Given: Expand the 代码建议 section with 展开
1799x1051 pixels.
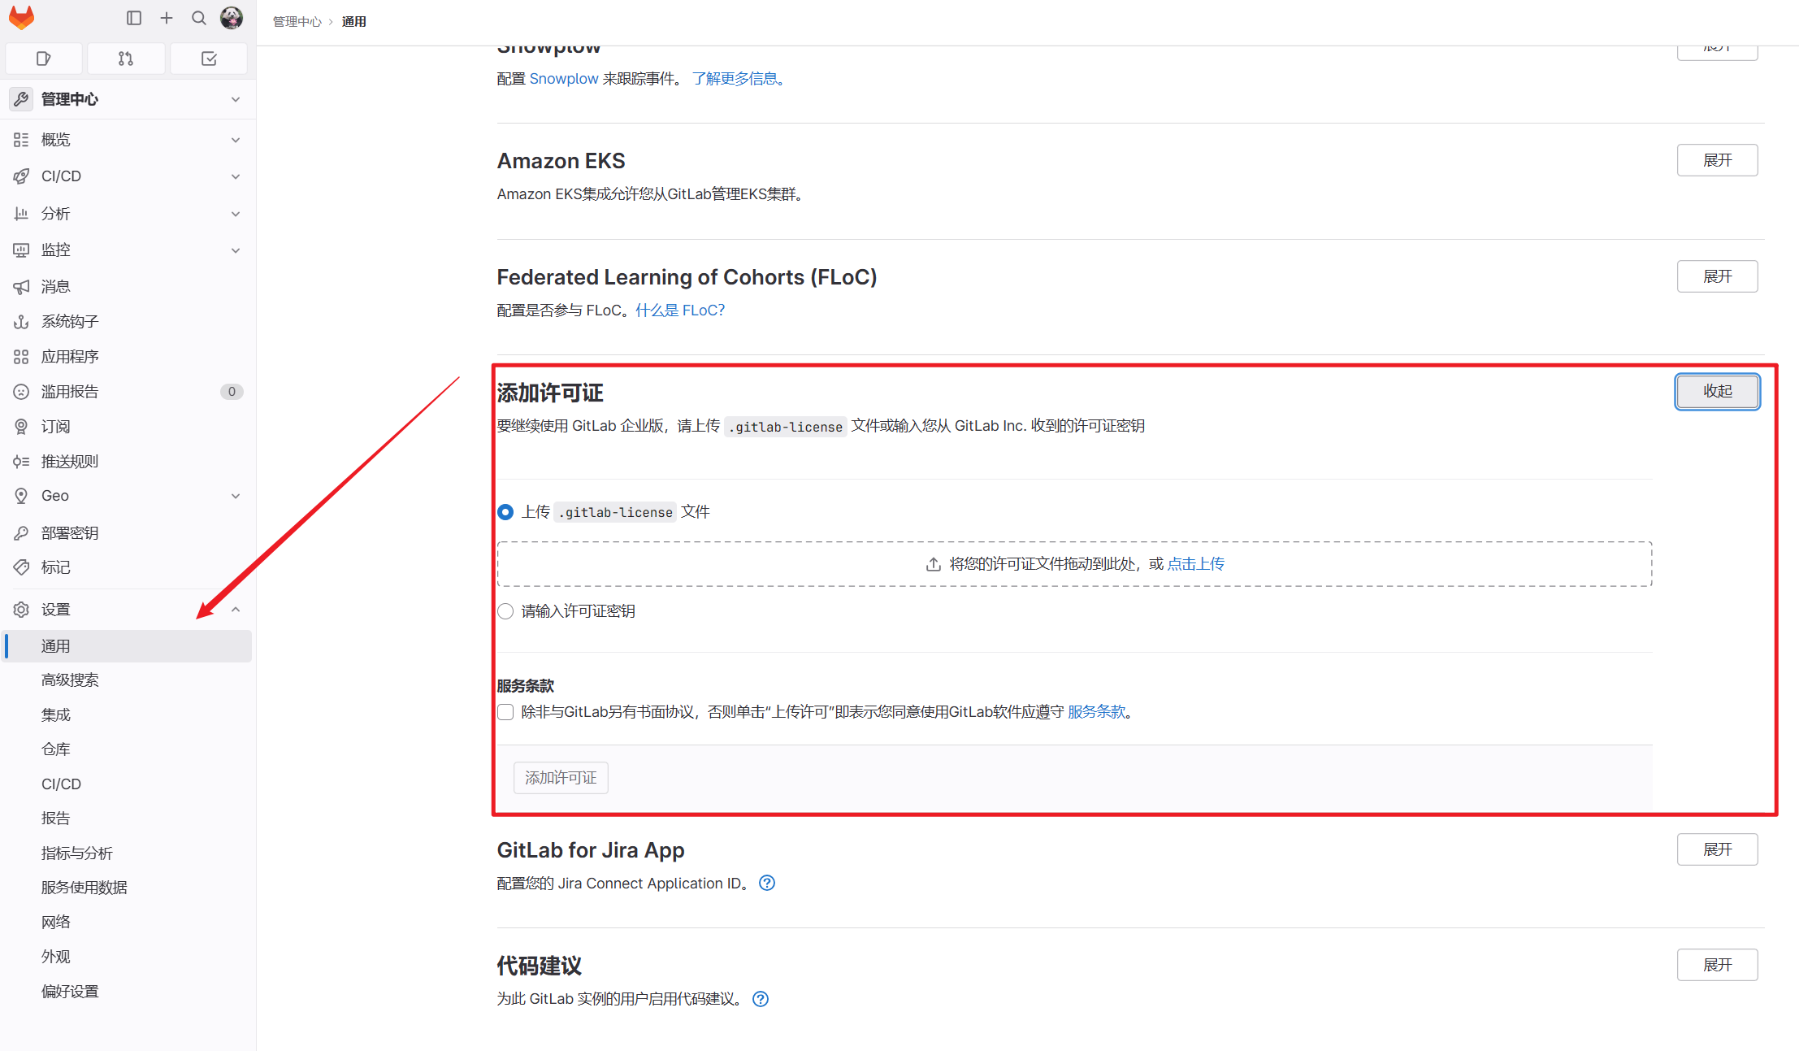Looking at the screenshot, I should click(1717, 965).
